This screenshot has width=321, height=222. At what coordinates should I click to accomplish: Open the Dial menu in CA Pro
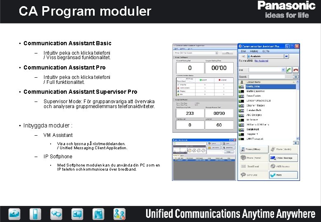[x=243, y=51]
